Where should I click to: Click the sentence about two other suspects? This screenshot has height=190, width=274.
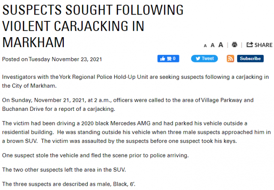(x=64, y=170)
